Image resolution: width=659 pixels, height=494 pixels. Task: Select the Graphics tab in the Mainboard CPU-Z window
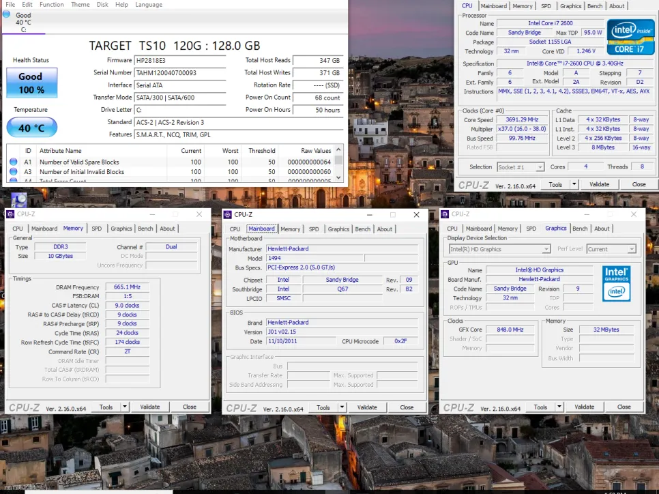pyautogui.click(x=339, y=229)
